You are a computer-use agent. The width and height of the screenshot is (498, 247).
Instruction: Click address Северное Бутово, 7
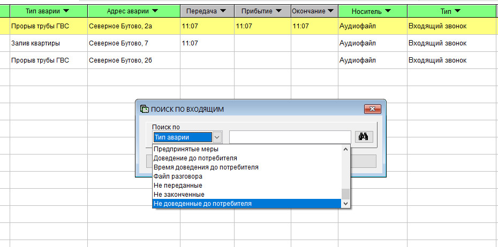(x=118, y=43)
